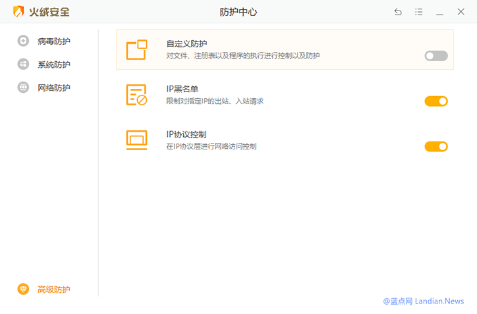Disable the IP黑名单 switch
The image size is (477, 314).
pos(435,101)
